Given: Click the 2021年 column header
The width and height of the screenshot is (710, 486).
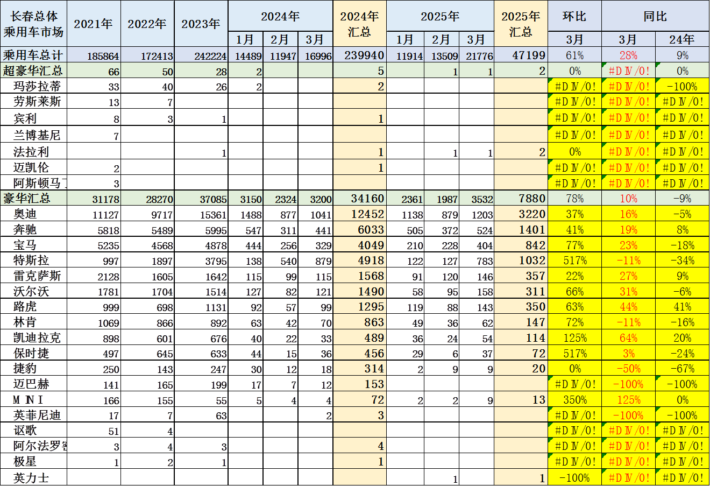Looking at the screenshot, I should tap(94, 24).
